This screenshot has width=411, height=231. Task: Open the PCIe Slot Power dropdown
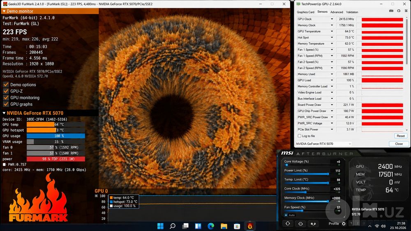332,129
